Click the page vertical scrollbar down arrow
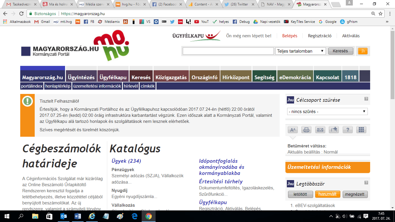395x222 pixels. coord(392,208)
